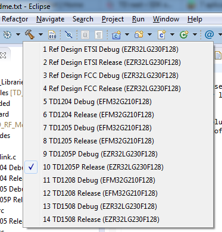222x232 pixels.
Task: Open the Project menu
Action: pyautogui.click(x=112, y=19)
